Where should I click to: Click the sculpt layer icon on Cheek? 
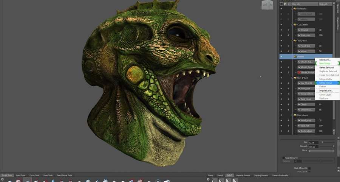tap(299, 104)
